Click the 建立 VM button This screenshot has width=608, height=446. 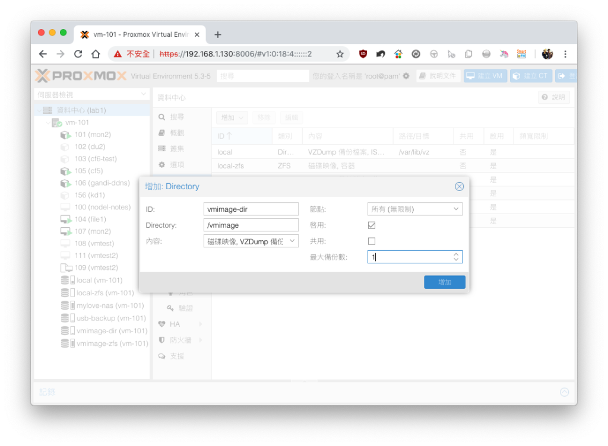(x=485, y=76)
